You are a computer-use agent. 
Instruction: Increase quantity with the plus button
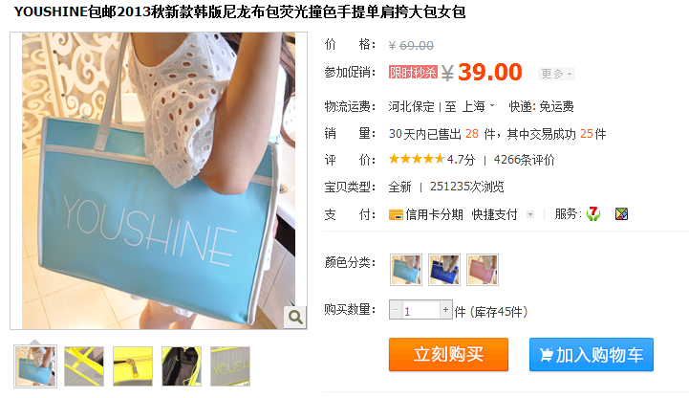pos(446,310)
